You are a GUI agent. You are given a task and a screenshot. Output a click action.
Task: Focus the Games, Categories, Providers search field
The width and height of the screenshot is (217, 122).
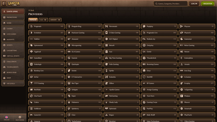coord(171,4)
